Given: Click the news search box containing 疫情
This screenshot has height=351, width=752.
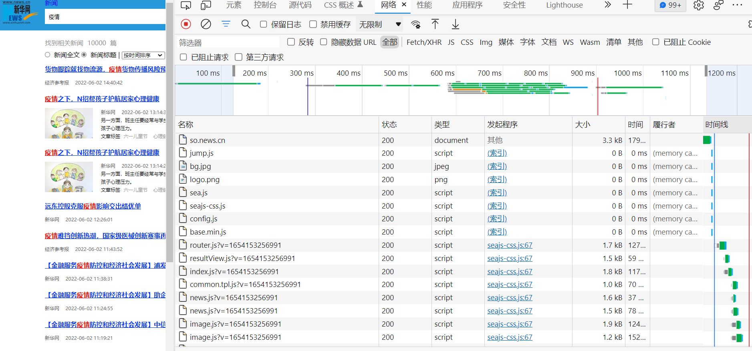Looking at the screenshot, I should point(105,17).
